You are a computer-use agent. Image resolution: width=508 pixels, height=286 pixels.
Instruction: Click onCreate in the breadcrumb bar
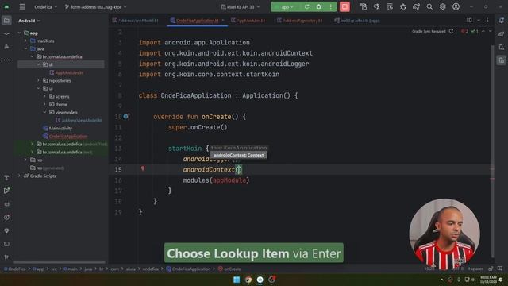point(229,269)
